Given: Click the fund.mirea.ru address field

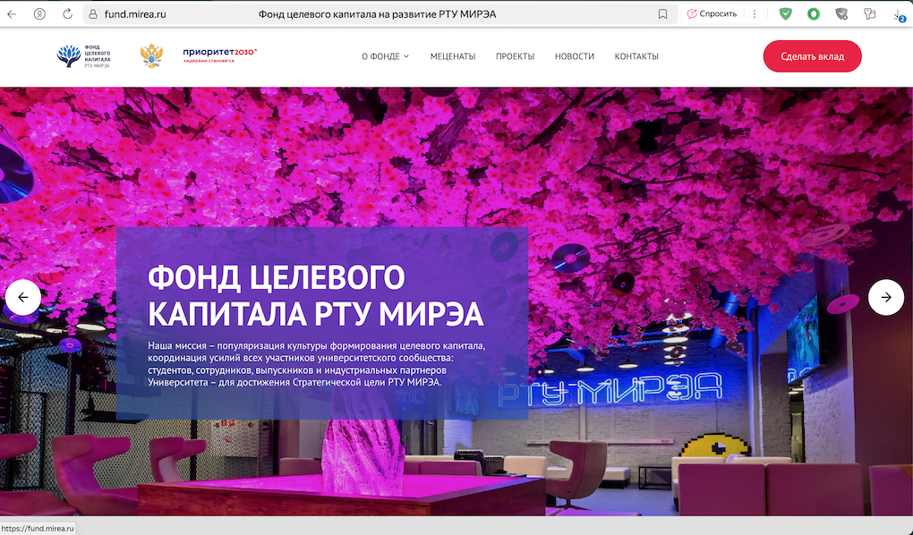Looking at the screenshot, I should [x=135, y=14].
